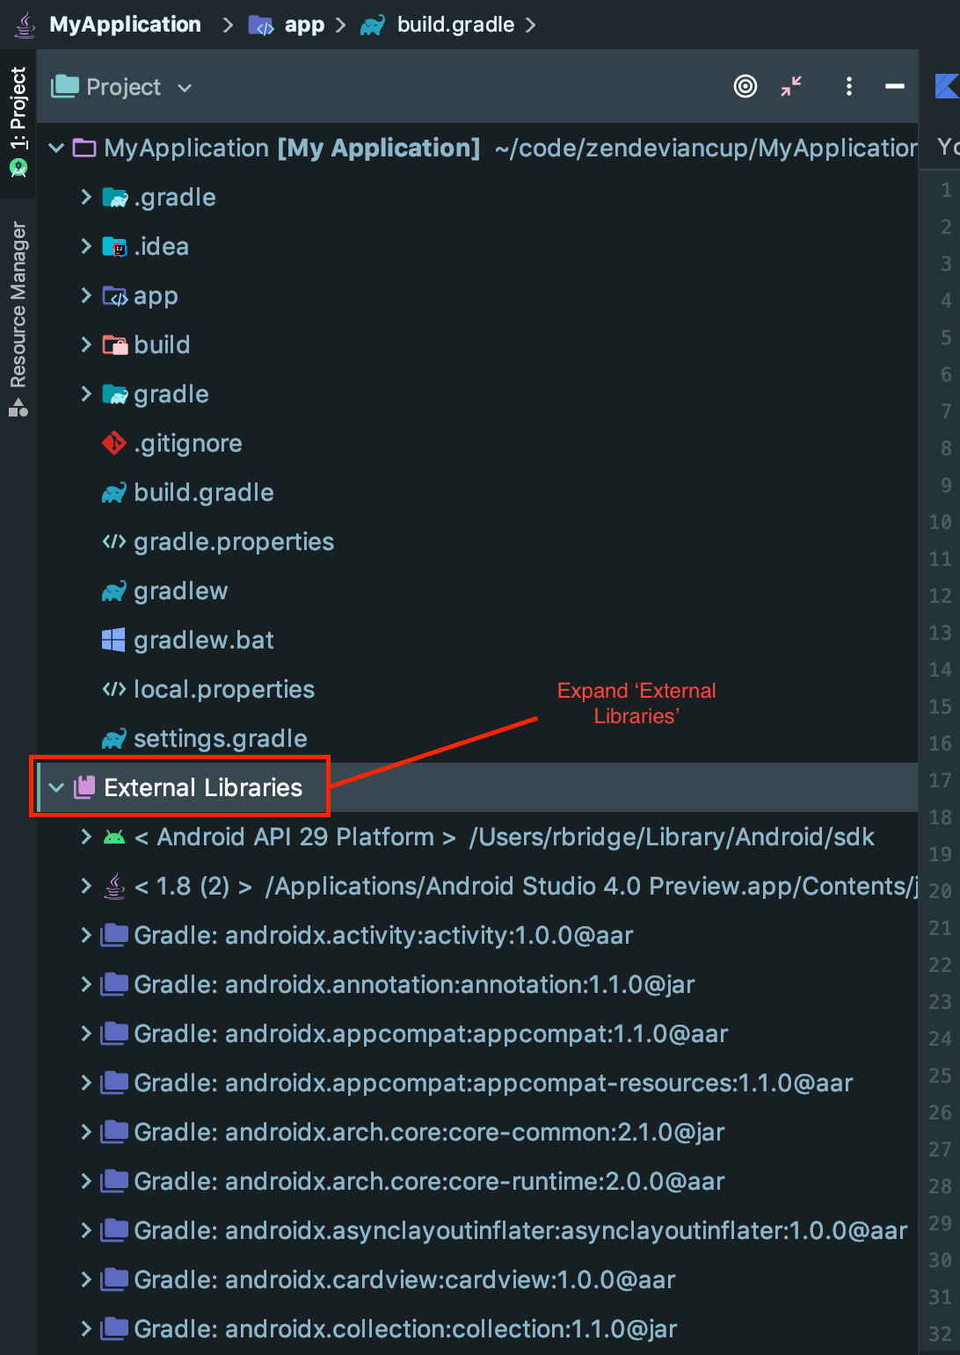Viewport: 960px width, 1355px height.
Task: Click the Locate (scroll from source) target icon
Action: pyautogui.click(x=745, y=86)
